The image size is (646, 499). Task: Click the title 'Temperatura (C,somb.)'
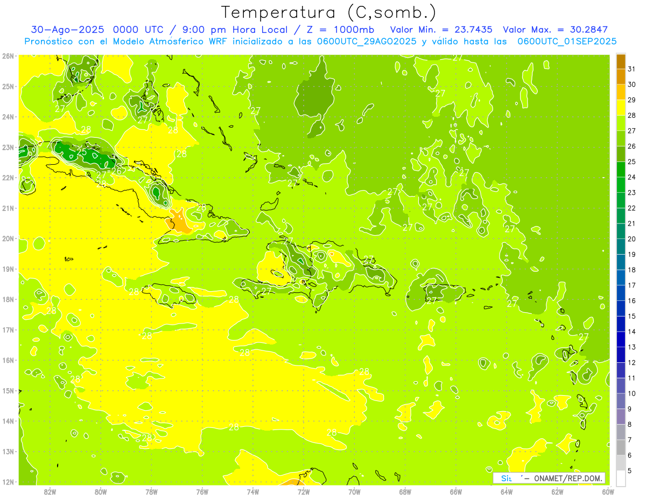[329, 12]
